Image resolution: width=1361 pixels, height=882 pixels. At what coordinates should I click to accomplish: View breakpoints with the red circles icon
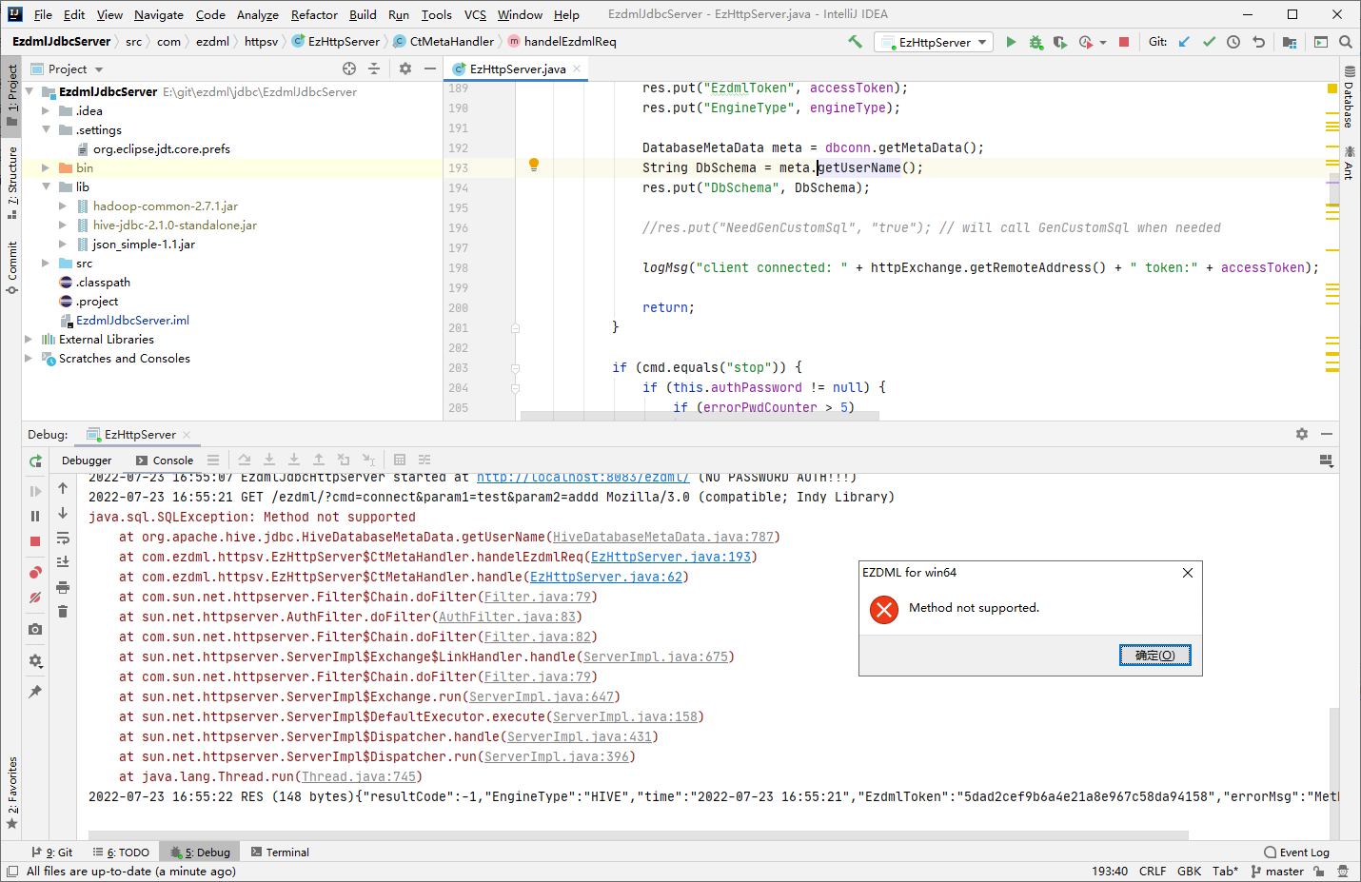click(35, 572)
